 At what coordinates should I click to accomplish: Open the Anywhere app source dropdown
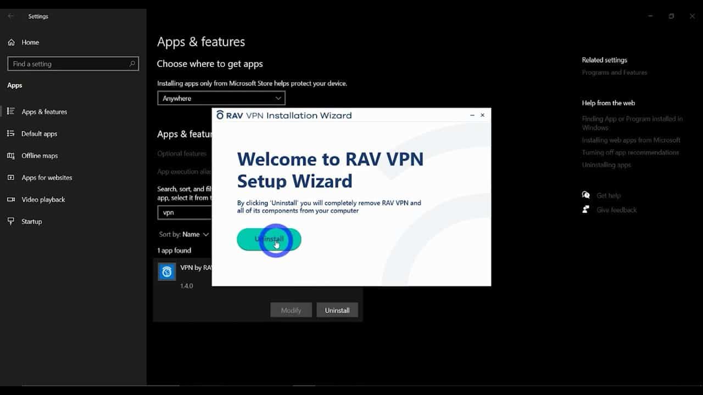tap(221, 98)
